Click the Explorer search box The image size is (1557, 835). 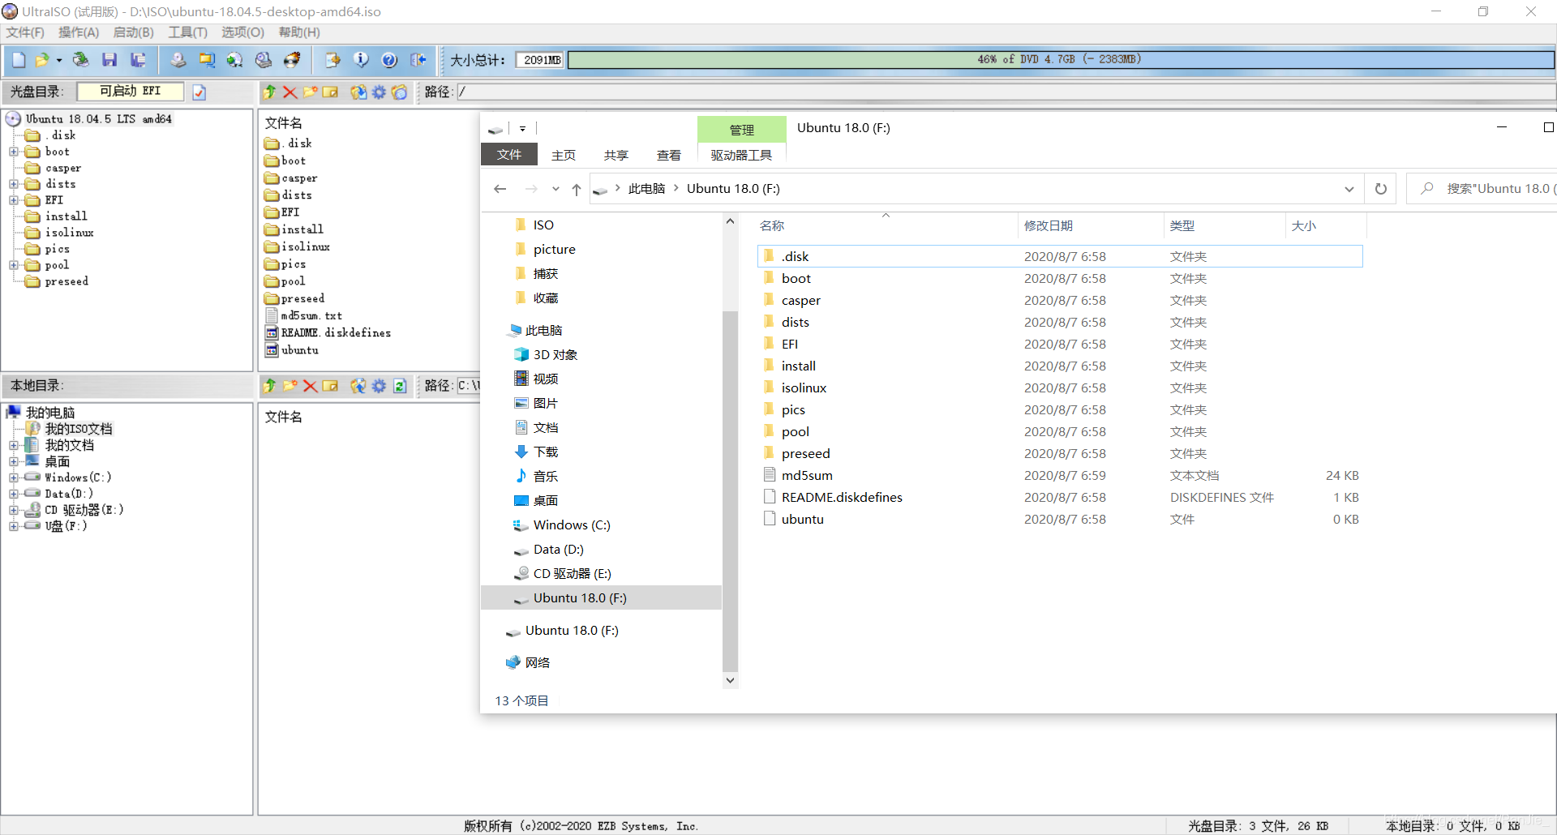pyautogui.click(x=1482, y=189)
